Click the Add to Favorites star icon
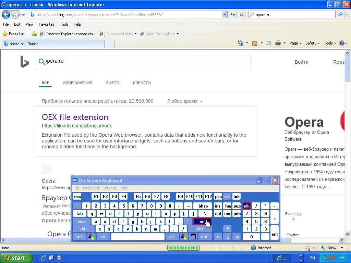 pos(34,34)
